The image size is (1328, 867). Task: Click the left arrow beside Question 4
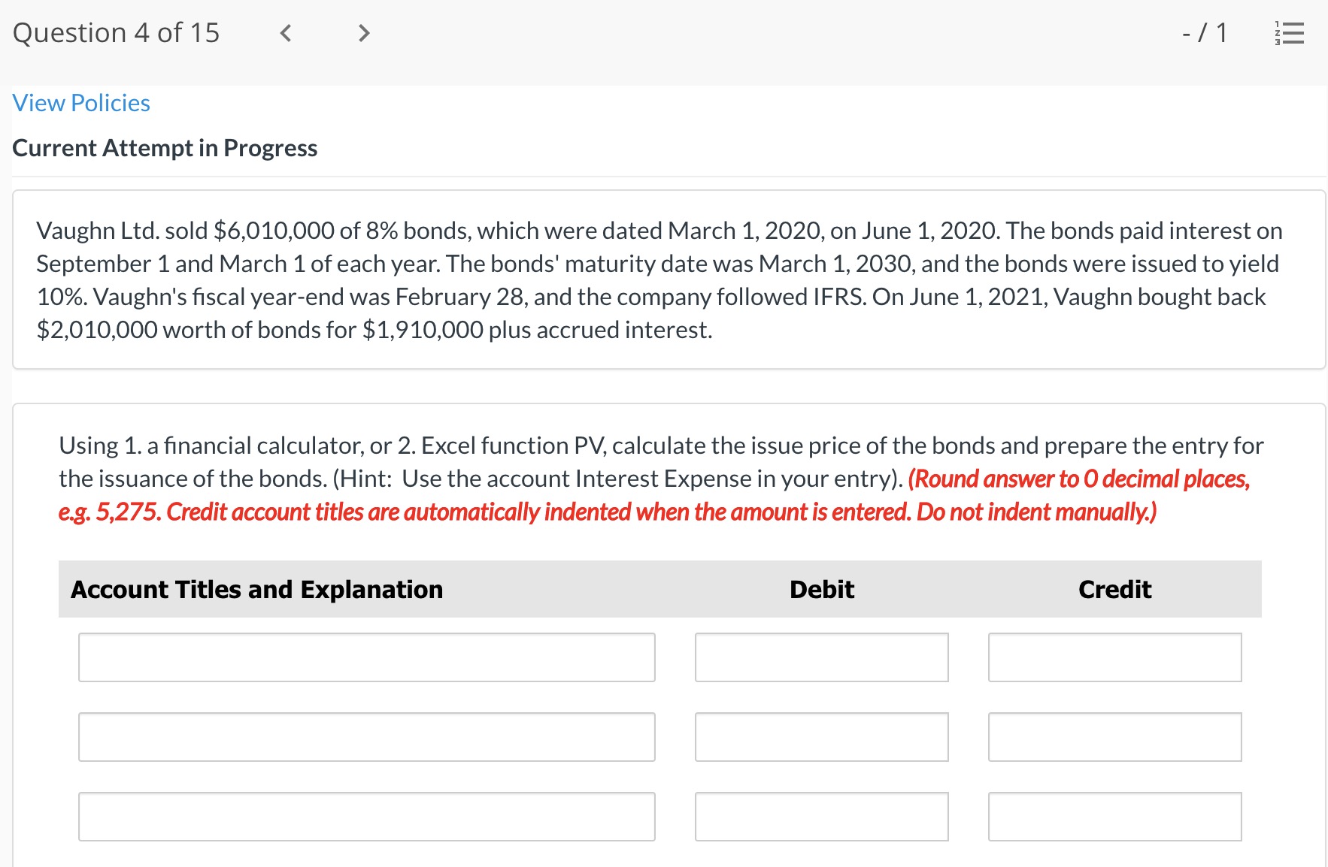pos(285,33)
